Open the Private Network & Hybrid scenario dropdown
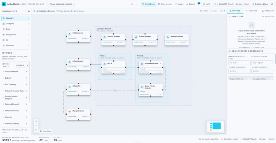 pos(62,4)
